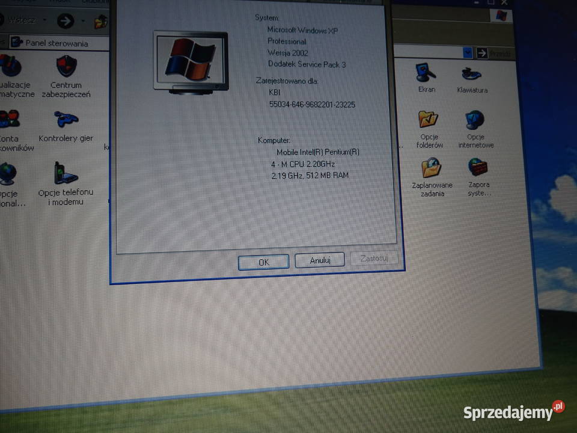Open Opcje regionalne globe icon
The height and width of the screenshot is (433, 577).
(x=8, y=174)
